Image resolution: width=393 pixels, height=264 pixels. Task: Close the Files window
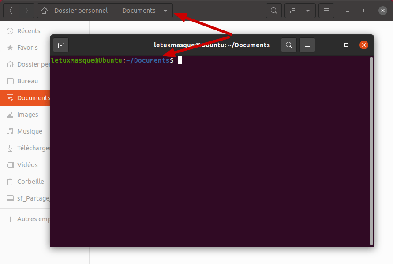(382, 11)
